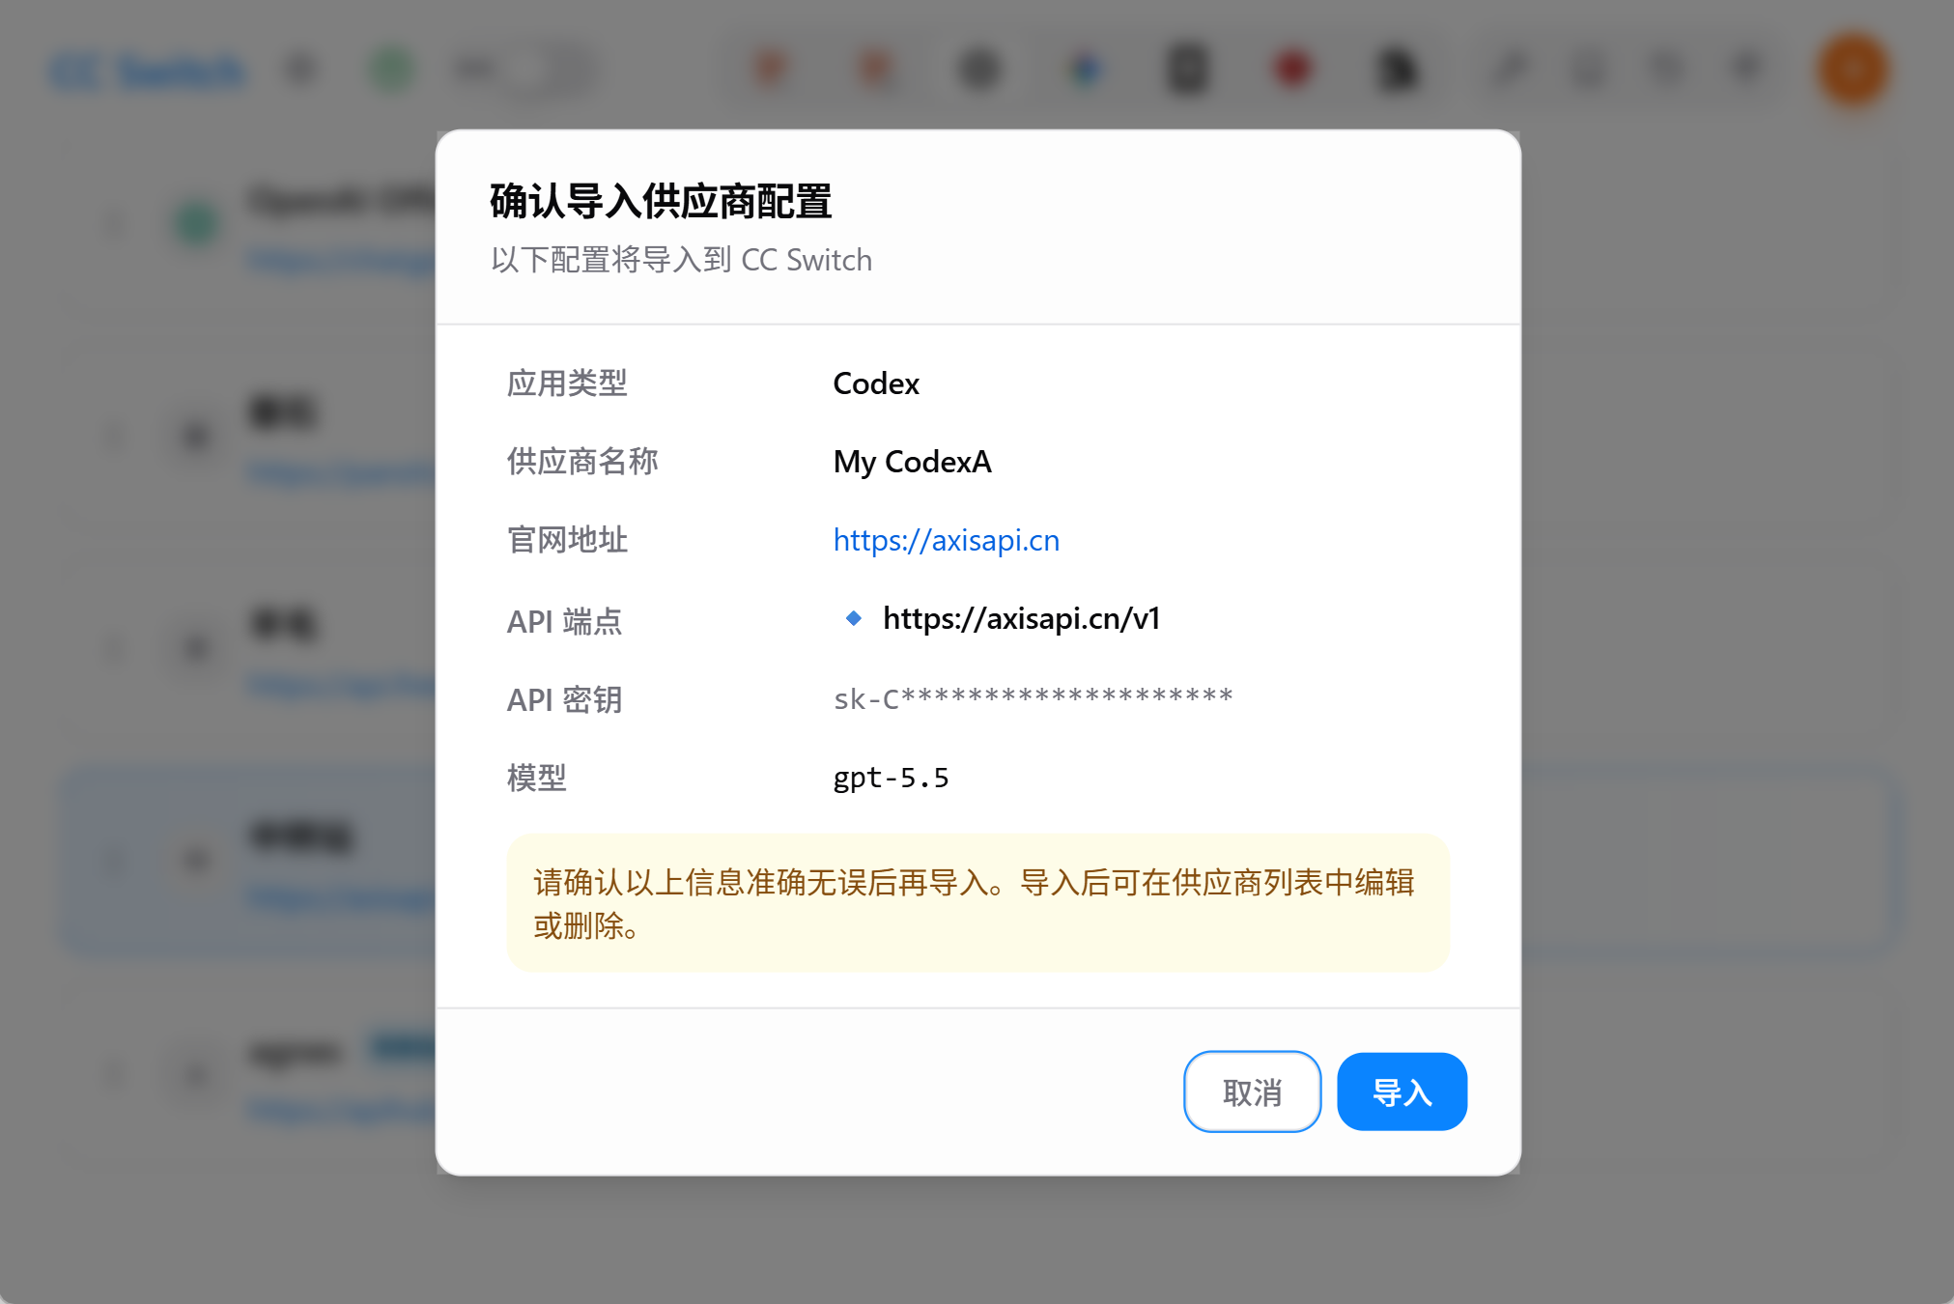Click the green circle icon in background header
The width and height of the screenshot is (1954, 1304).
(x=391, y=70)
